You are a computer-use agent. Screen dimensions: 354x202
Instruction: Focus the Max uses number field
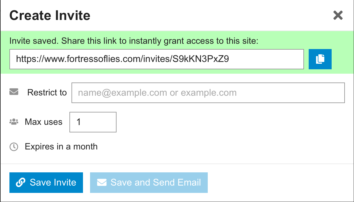point(93,122)
